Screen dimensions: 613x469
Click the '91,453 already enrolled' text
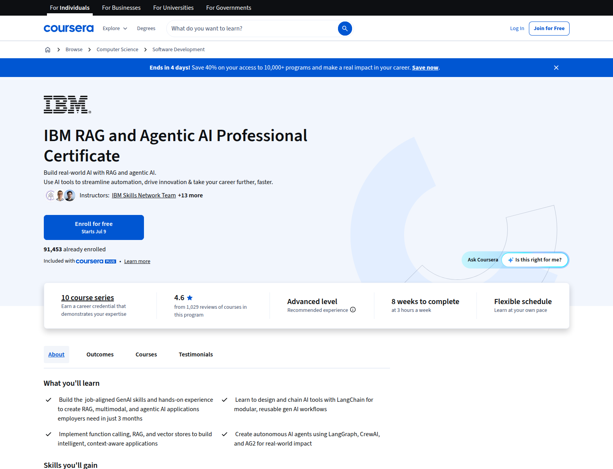(75, 249)
